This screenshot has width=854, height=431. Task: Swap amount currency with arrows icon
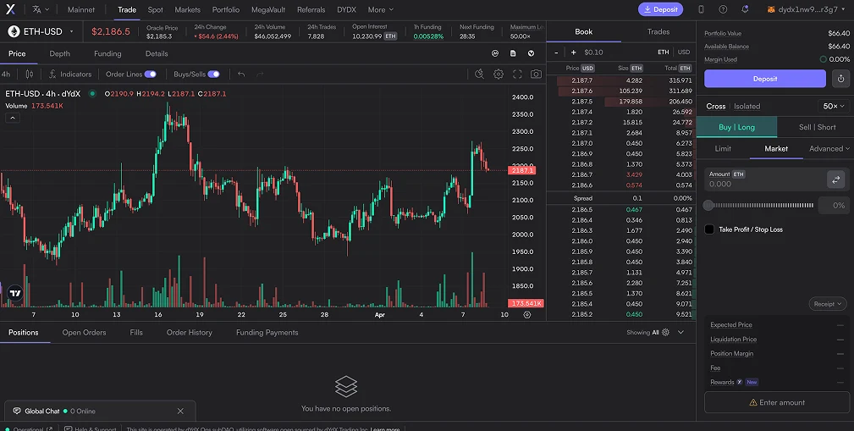[835, 180]
